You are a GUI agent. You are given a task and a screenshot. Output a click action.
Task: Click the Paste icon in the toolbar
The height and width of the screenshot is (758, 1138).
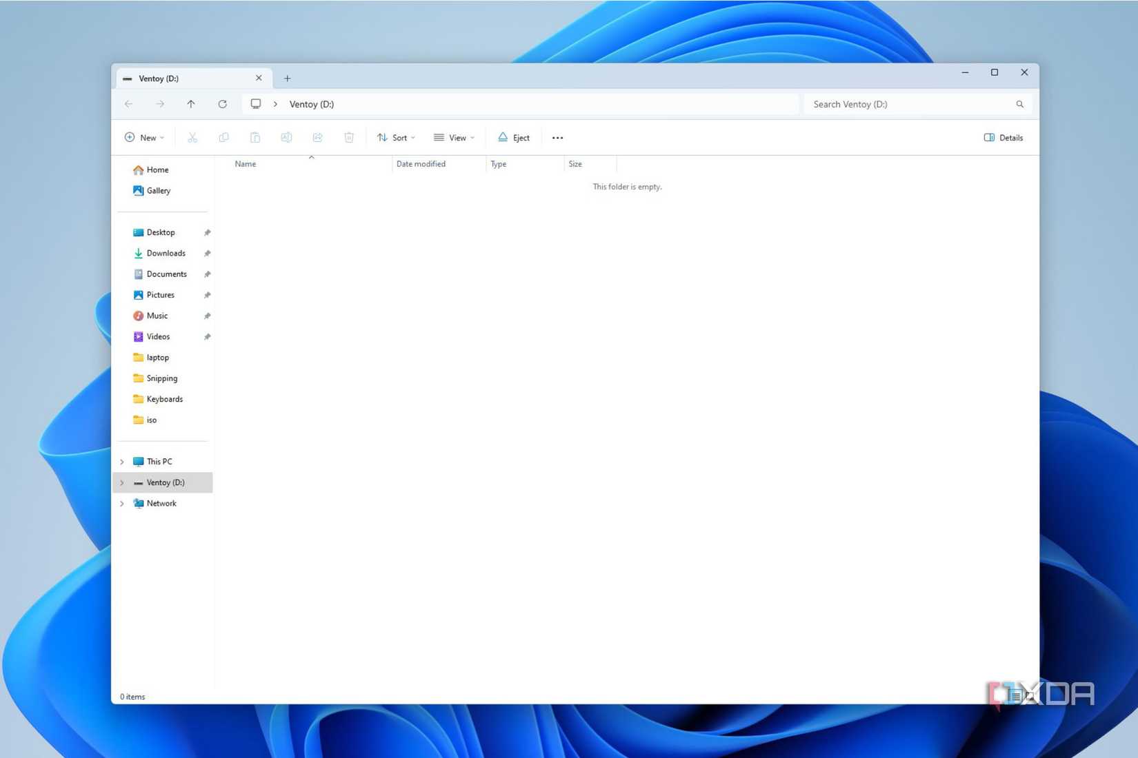255,137
